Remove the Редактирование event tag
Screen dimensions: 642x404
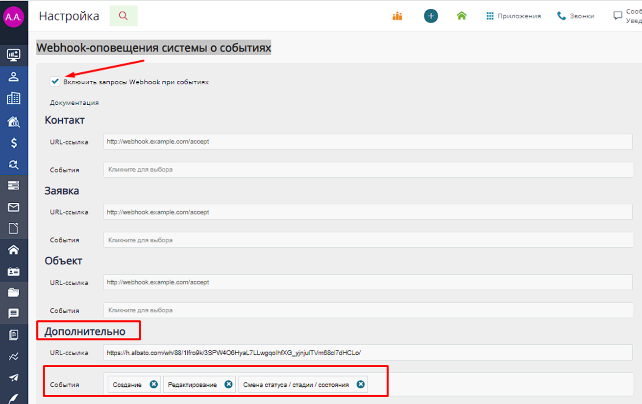228,384
